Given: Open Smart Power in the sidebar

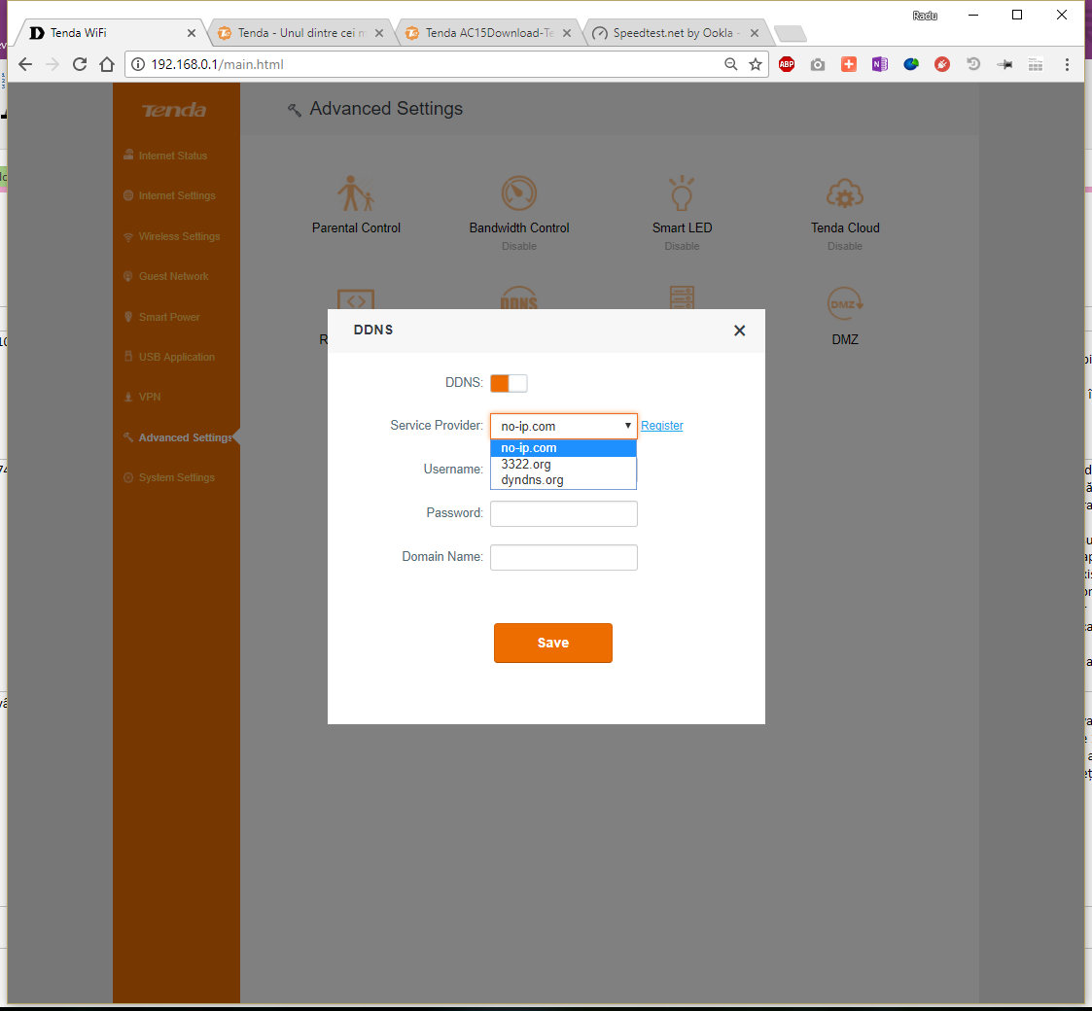Looking at the screenshot, I should click(161, 317).
